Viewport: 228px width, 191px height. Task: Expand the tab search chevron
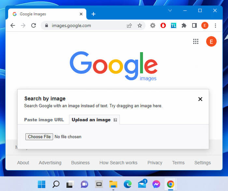pyautogui.click(x=170, y=10)
